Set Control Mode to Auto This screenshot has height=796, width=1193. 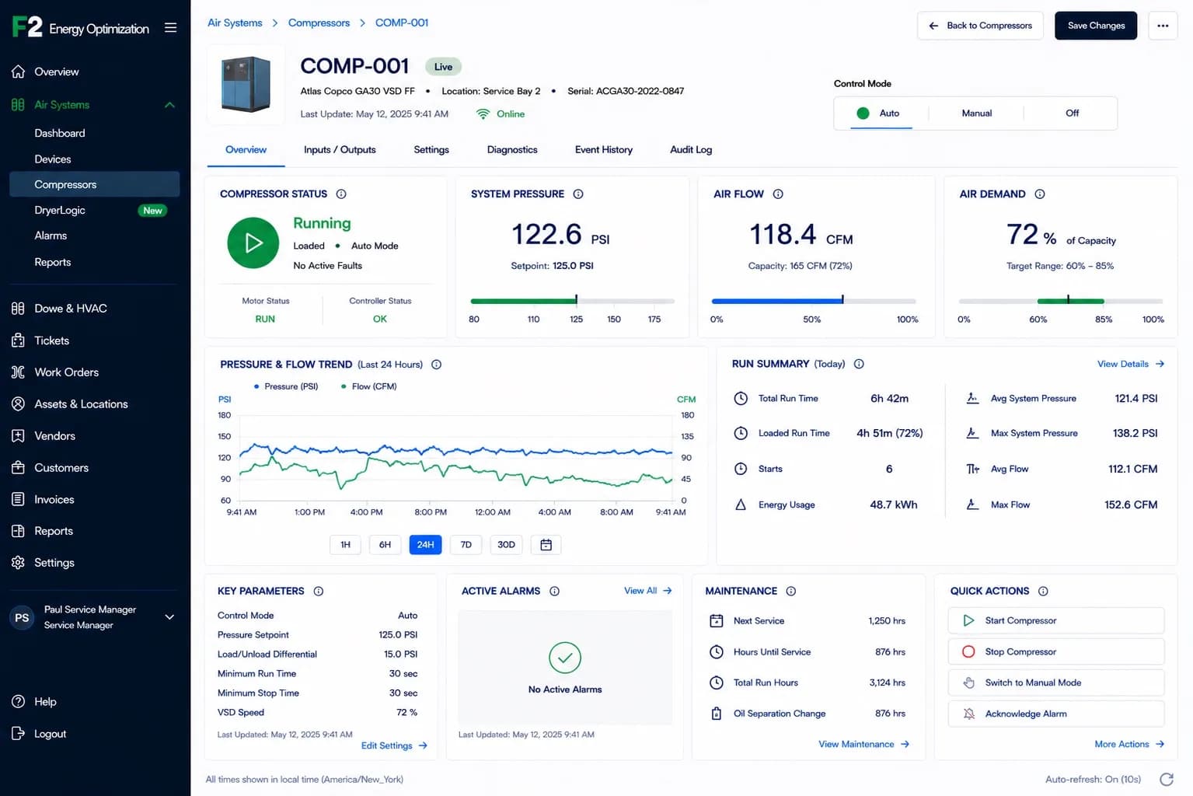tap(881, 113)
